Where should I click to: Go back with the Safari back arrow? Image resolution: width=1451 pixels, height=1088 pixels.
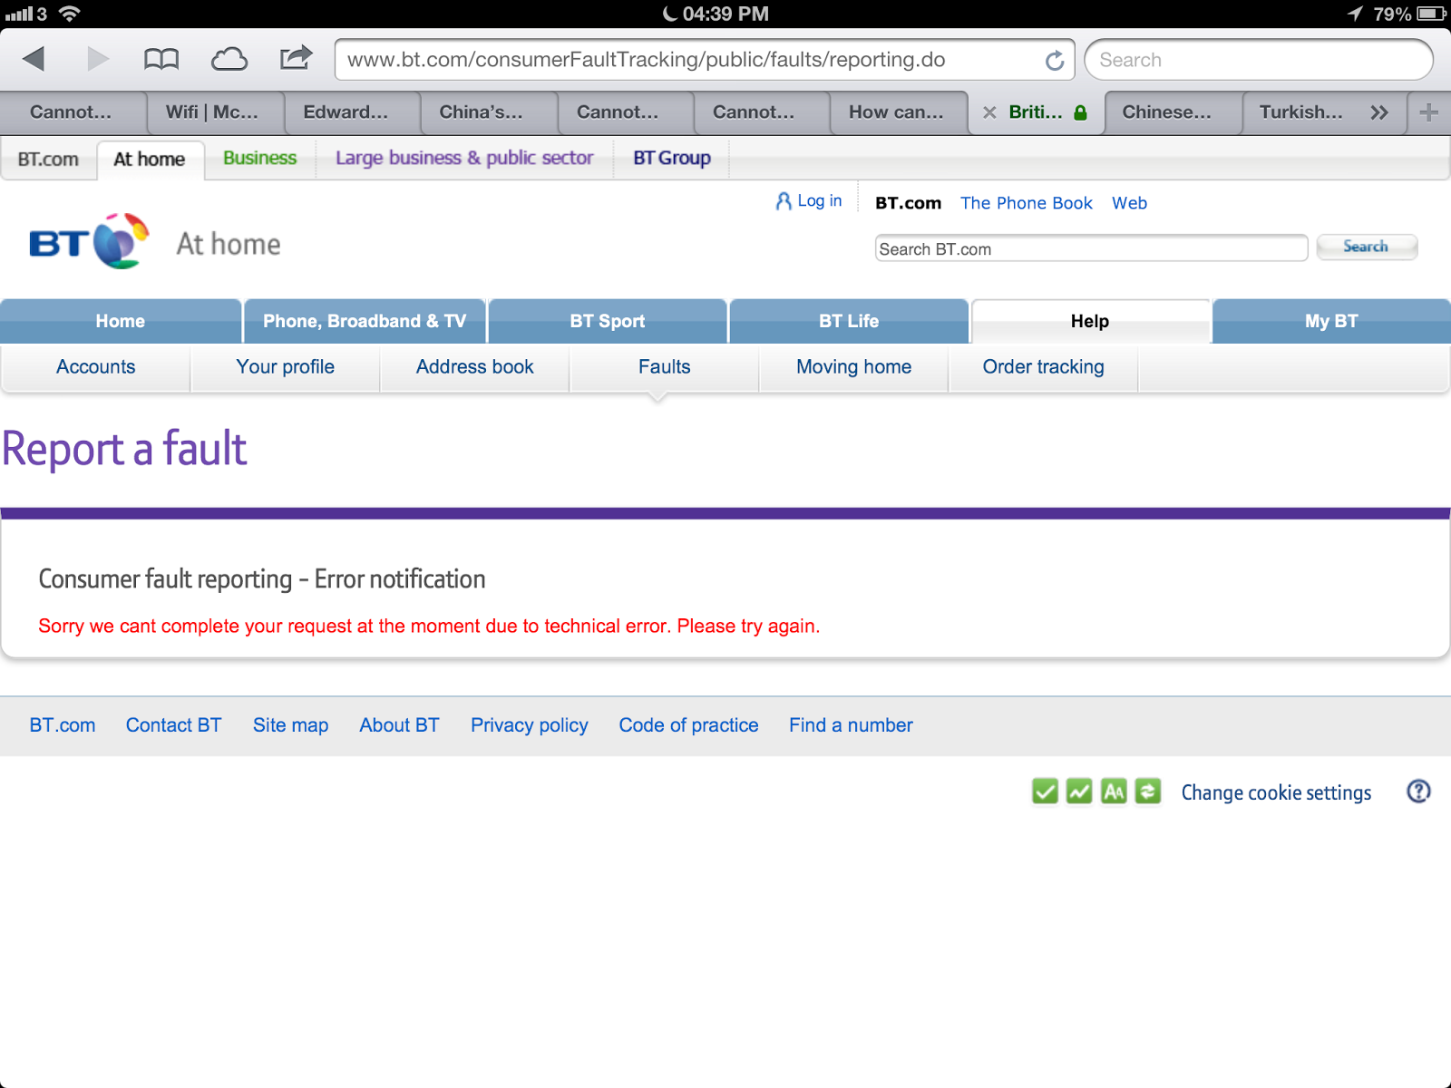tap(34, 60)
